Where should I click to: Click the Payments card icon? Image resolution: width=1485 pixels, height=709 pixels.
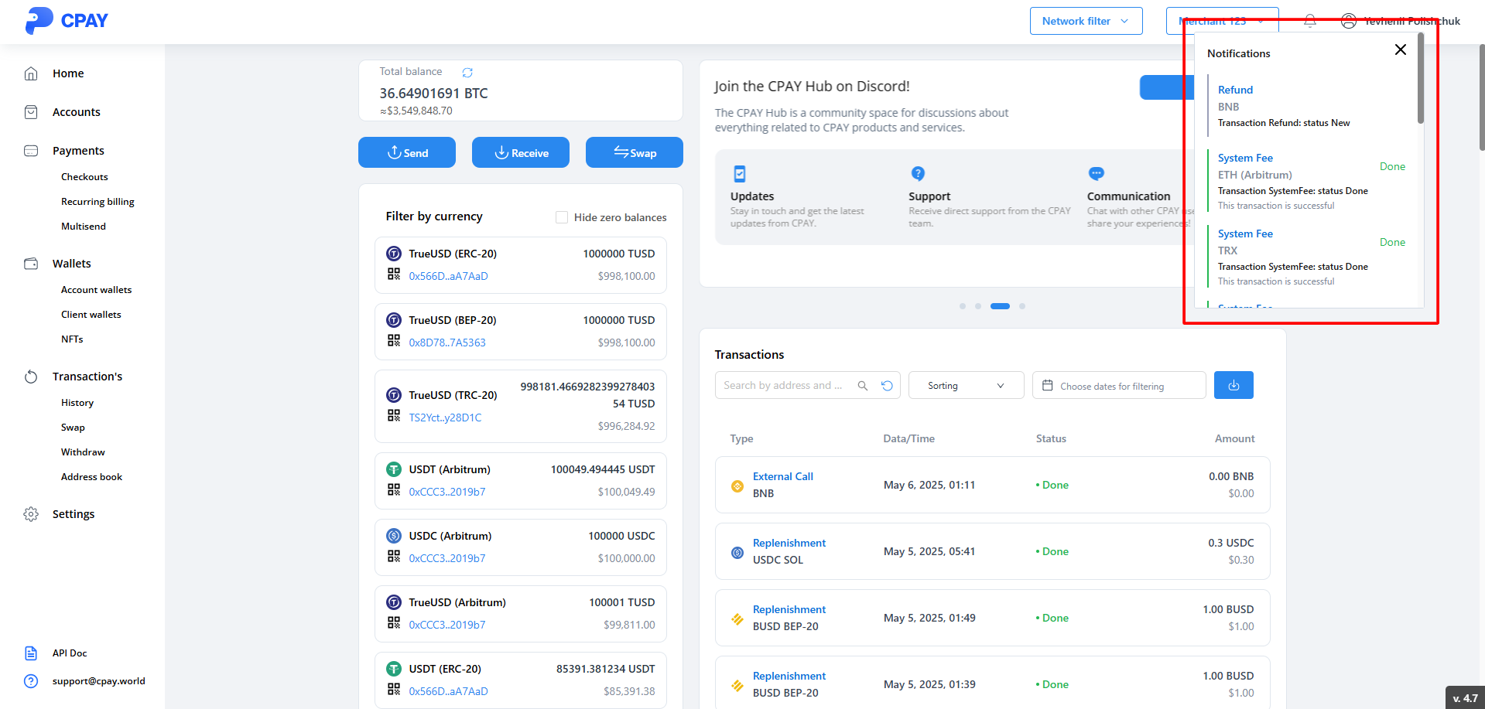click(x=31, y=151)
